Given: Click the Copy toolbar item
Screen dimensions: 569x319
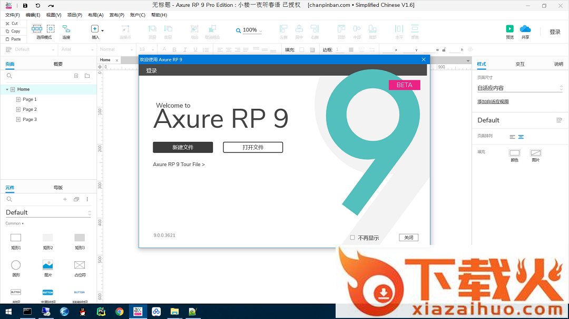Looking at the screenshot, I should pyautogui.click(x=13, y=31).
